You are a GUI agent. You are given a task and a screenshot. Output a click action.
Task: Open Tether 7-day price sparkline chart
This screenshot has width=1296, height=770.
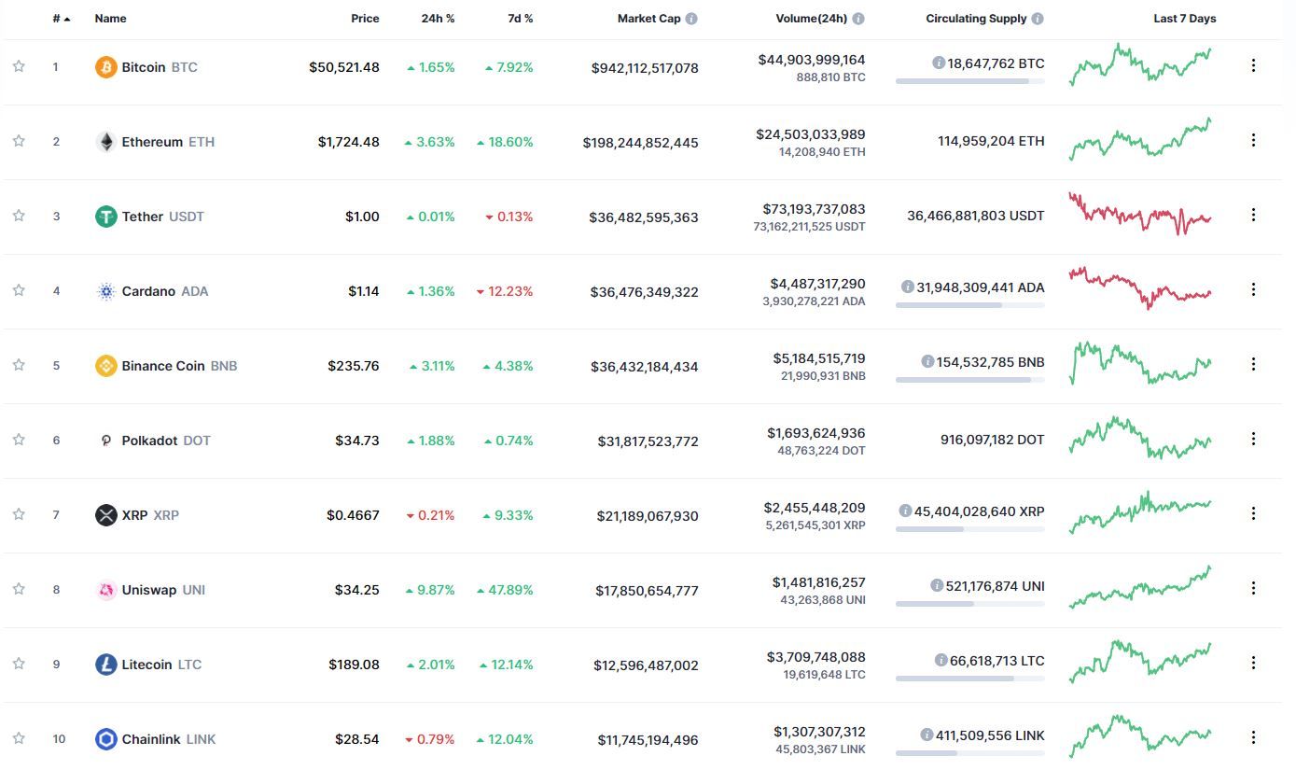pyautogui.click(x=1140, y=214)
